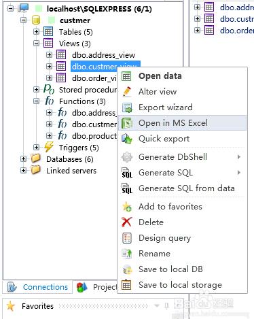
Task: Open the Generate SQL submenu arrow
Action: tap(238, 173)
